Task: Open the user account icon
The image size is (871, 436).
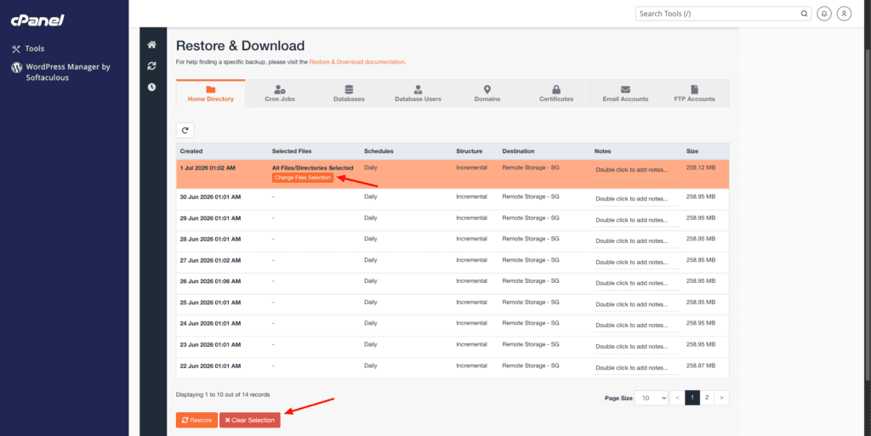Action: [844, 14]
